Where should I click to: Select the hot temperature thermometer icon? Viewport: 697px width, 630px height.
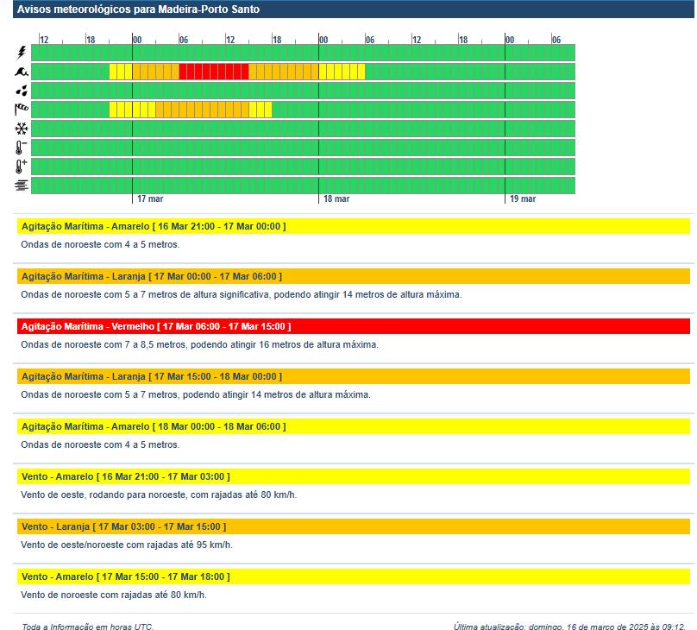[22, 167]
